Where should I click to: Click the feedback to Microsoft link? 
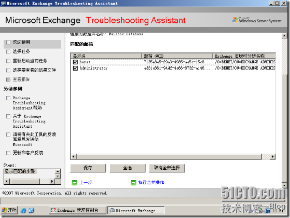(x=34, y=139)
